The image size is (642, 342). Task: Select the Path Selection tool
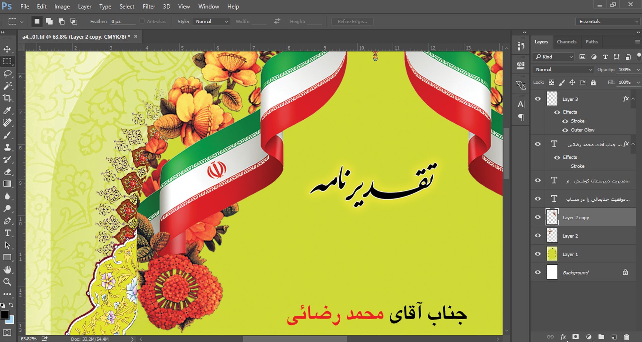click(7, 245)
